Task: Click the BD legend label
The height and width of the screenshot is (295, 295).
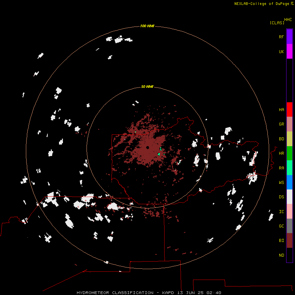Action: click(x=281, y=139)
